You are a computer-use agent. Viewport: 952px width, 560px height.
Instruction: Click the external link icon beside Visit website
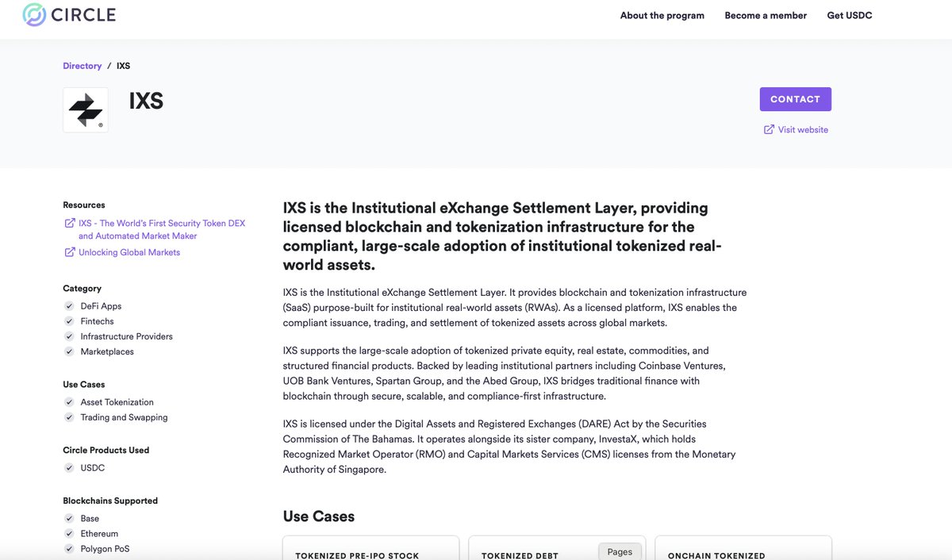tap(769, 129)
